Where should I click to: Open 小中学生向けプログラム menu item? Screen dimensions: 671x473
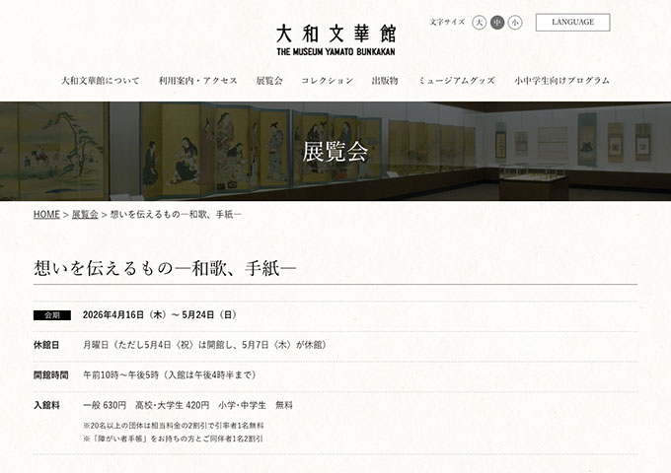tap(561, 81)
